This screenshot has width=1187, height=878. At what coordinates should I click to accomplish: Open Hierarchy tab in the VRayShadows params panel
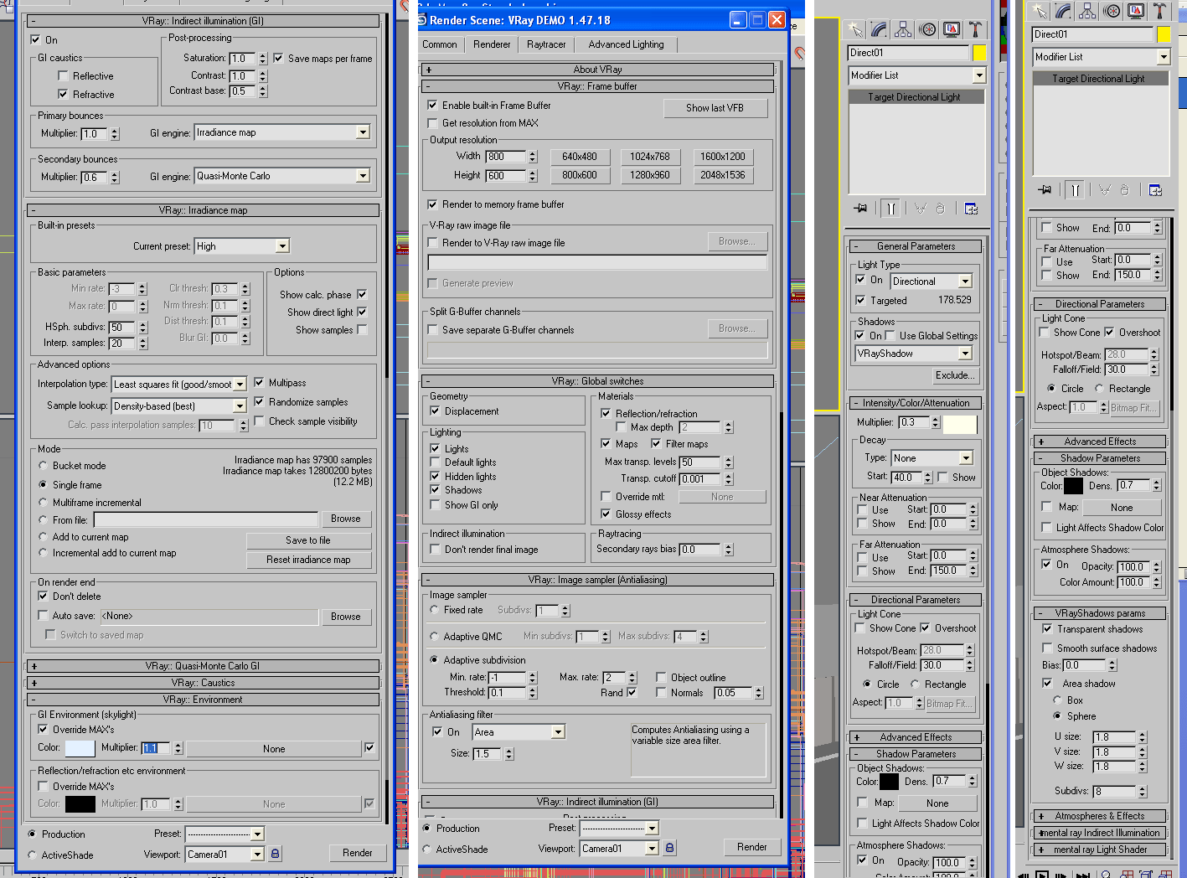coord(1088,11)
